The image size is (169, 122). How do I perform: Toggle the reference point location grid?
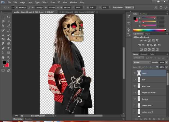(x=13, y=7)
